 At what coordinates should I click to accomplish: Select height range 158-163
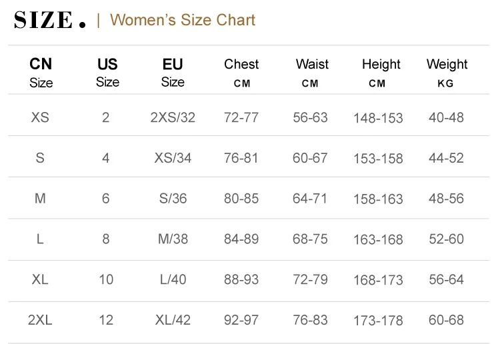click(x=378, y=199)
